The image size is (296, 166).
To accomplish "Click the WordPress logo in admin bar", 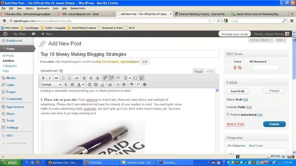I will [x=5, y=34].
